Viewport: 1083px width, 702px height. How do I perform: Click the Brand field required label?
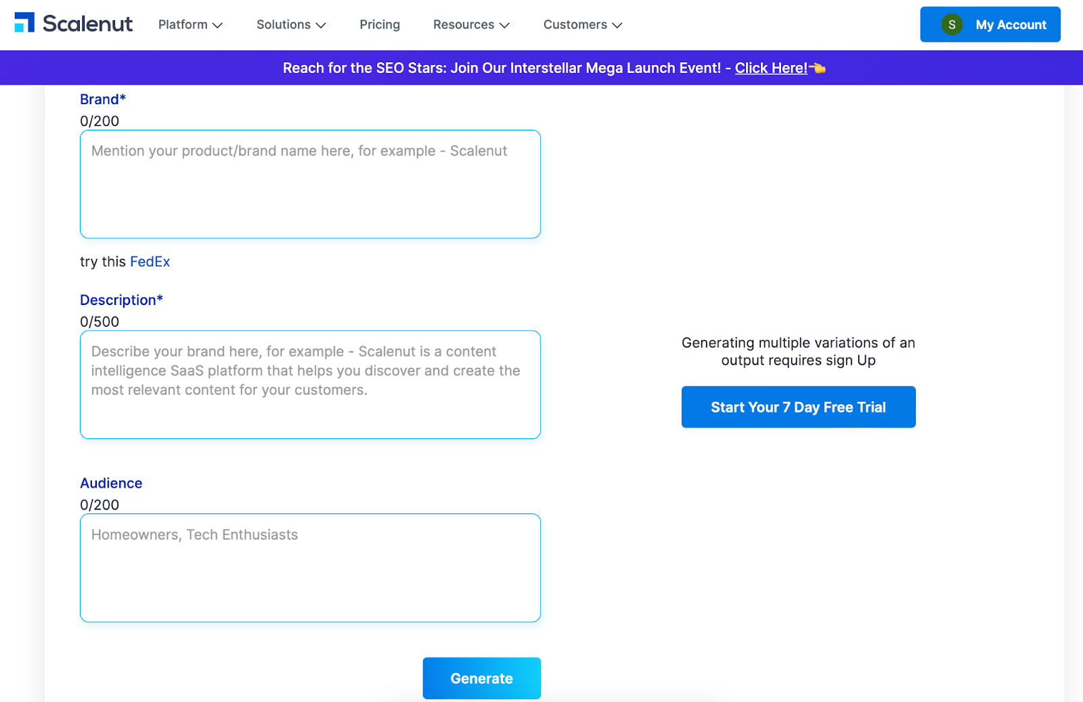click(102, 99)
